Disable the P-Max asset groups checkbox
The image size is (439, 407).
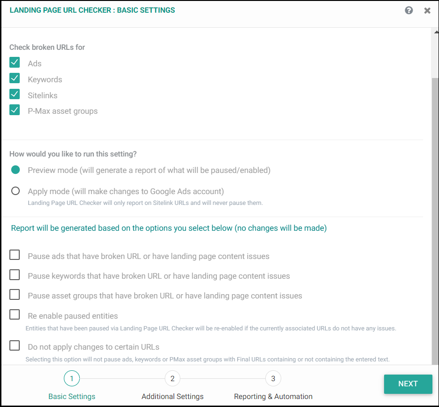15,110
